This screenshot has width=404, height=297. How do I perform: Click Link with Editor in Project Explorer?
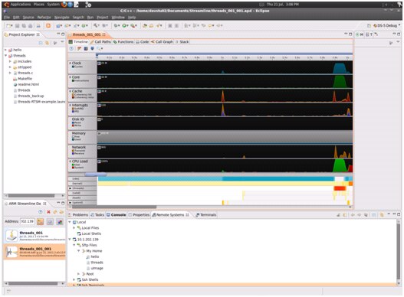(x=47, y=43)
